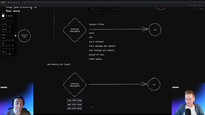Select the Hand pan tool
205x115 pixels.
coord(92,9)
